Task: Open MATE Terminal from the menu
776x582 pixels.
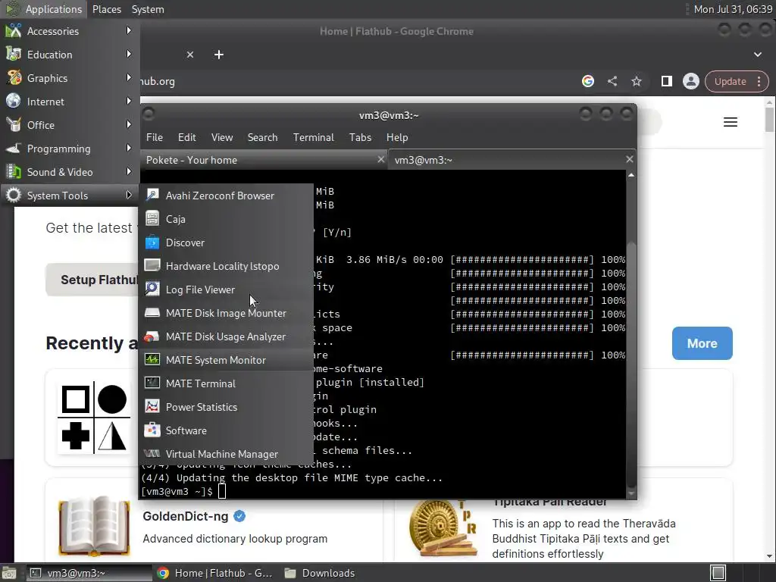Action: click(x=226, y=383)
